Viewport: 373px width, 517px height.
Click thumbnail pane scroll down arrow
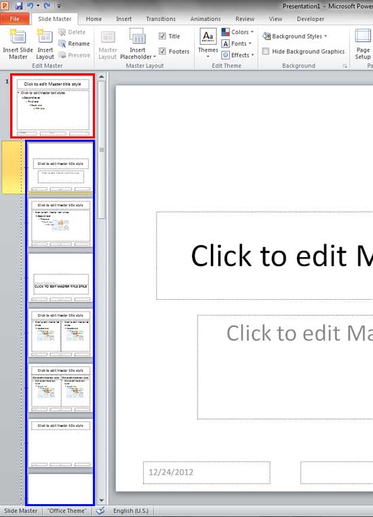102,500
